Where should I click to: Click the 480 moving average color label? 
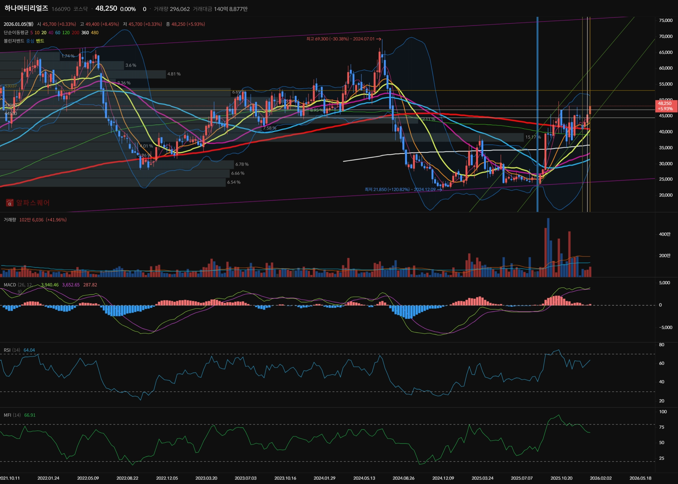(x=95, y=32)
